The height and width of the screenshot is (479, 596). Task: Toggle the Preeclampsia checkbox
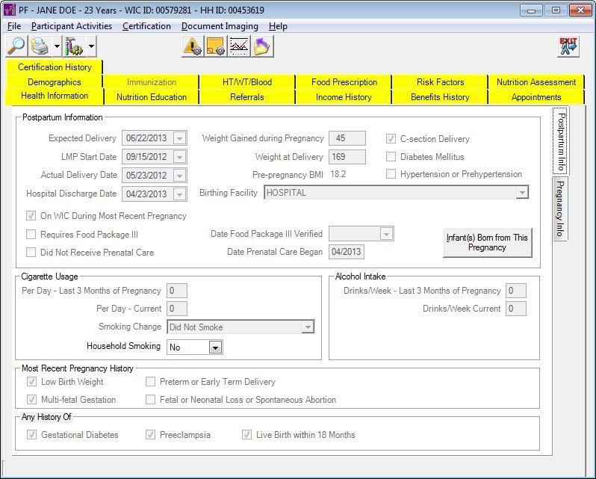pyautogui.click(x=151, y=434)
